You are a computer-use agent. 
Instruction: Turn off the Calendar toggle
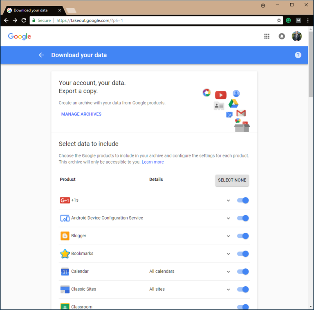[x=243, y=272]
